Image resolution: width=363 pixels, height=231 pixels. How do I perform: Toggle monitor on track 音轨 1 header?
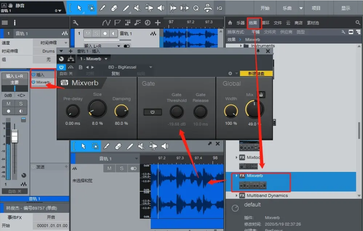114,33
